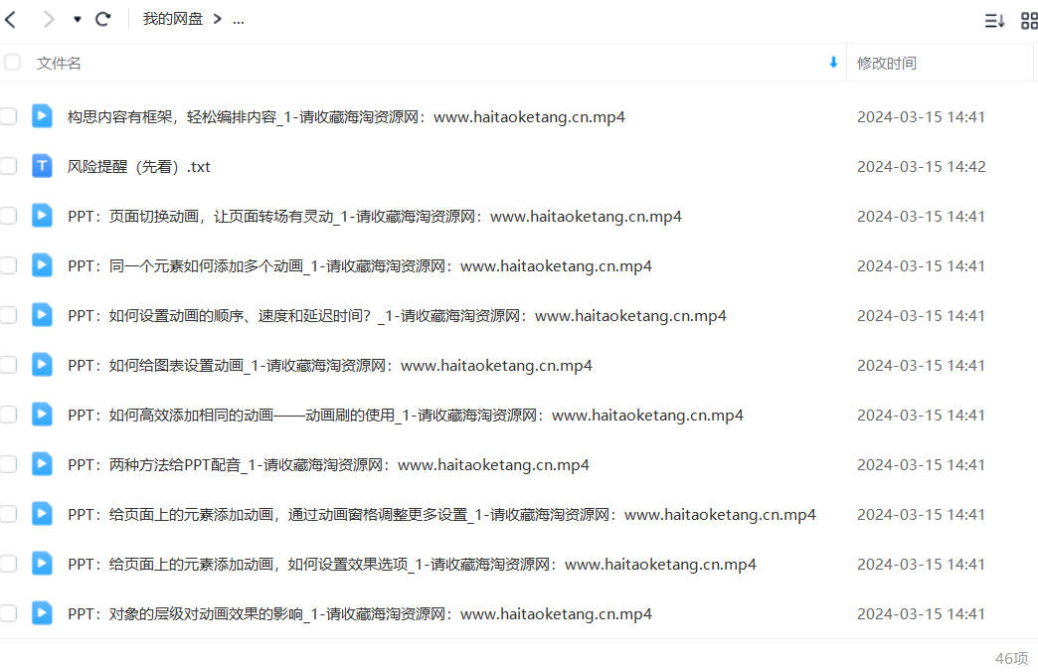
Task: Click the blue sort direction arrow
Action: pyautogui.click(x=833, y=63)
